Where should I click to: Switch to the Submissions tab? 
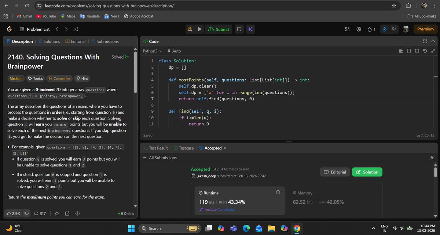click(x=104, y=41)
